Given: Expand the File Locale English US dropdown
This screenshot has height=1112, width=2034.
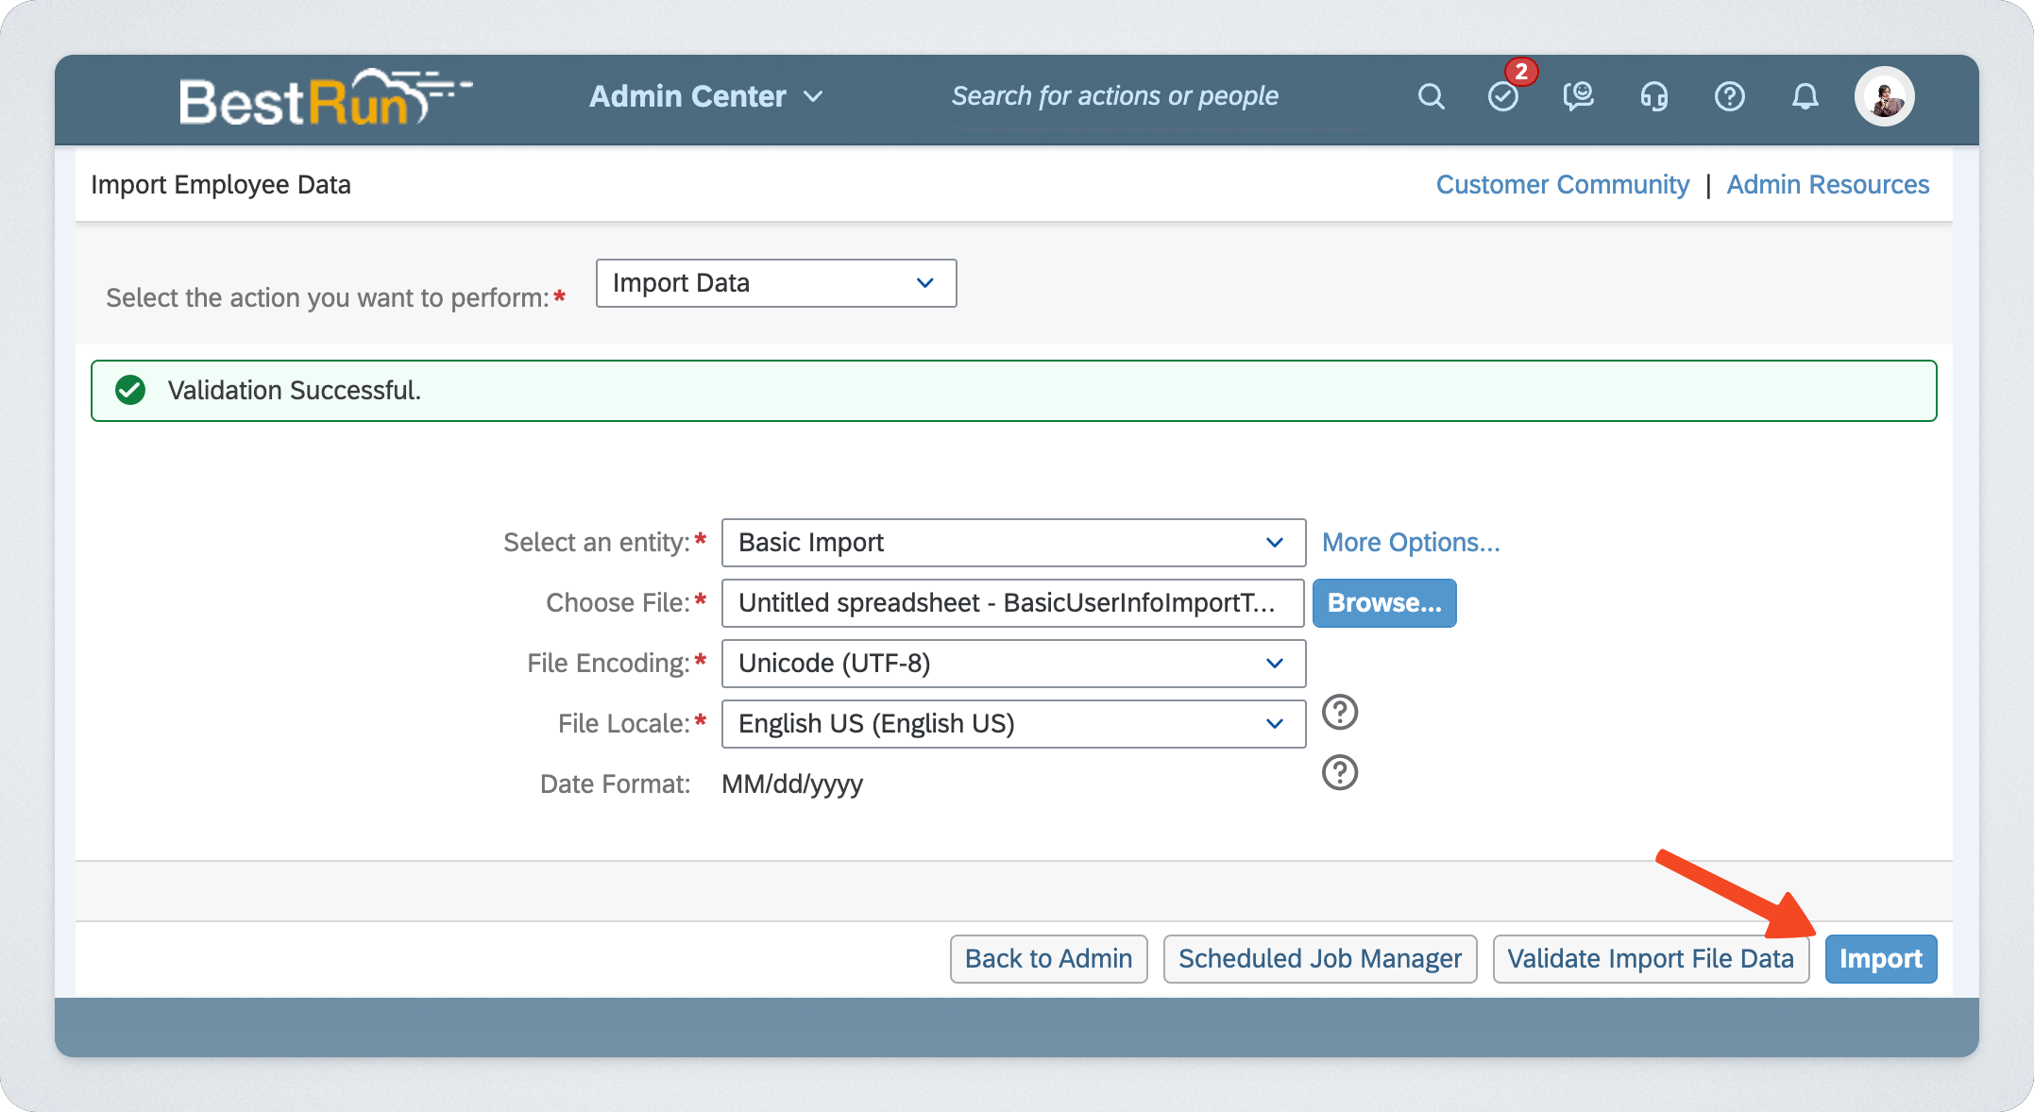Looking at the screenshot, I should tap(1012, 724).
